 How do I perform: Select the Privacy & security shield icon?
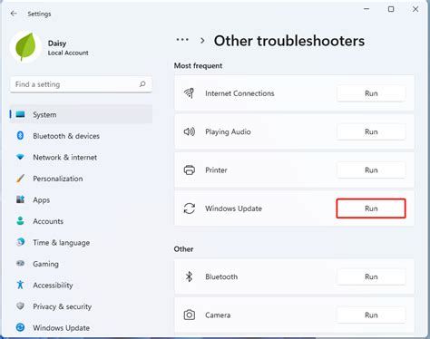(x=20, y=306)
